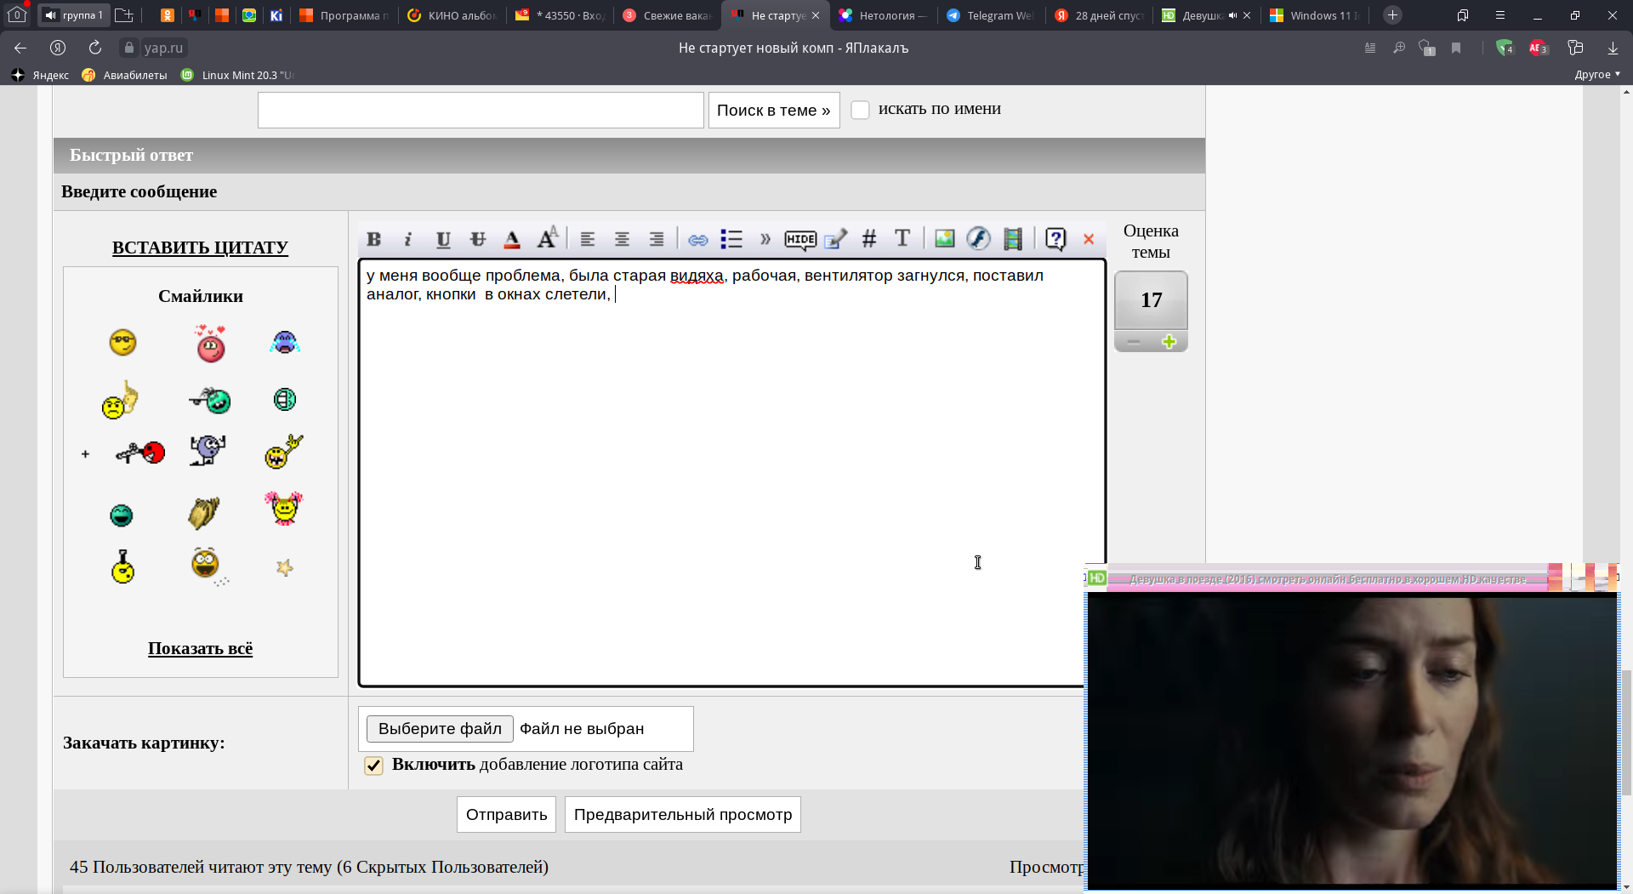Reload the page with the refresh icon

coord(95,48)
